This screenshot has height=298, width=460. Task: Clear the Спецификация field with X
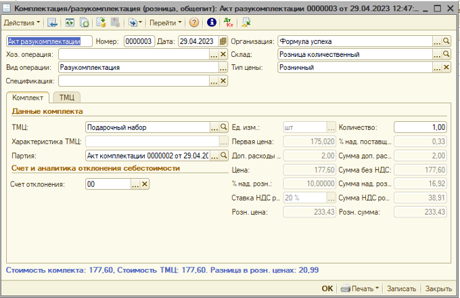tap(223, 81)
